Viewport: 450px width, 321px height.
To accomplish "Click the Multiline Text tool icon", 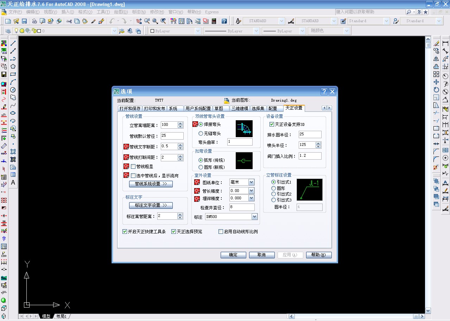I will pos(13,182).
